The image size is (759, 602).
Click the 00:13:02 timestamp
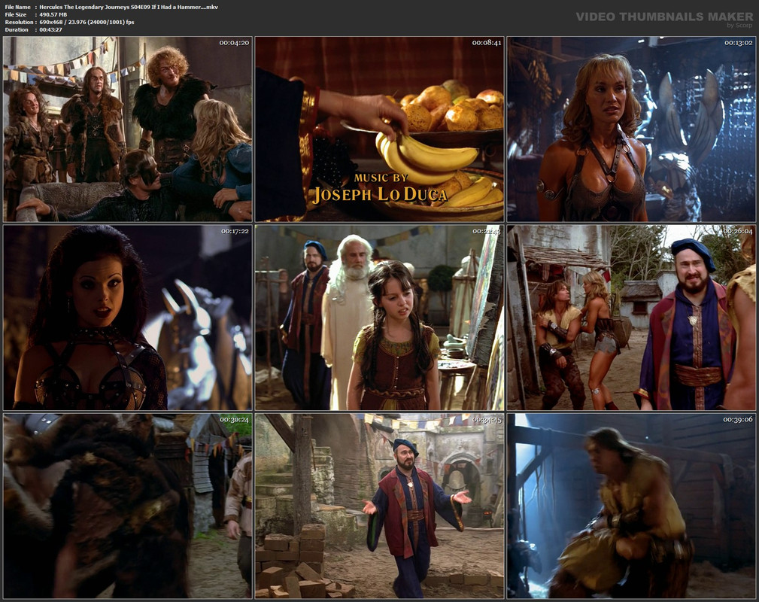(x=739, y=43)
